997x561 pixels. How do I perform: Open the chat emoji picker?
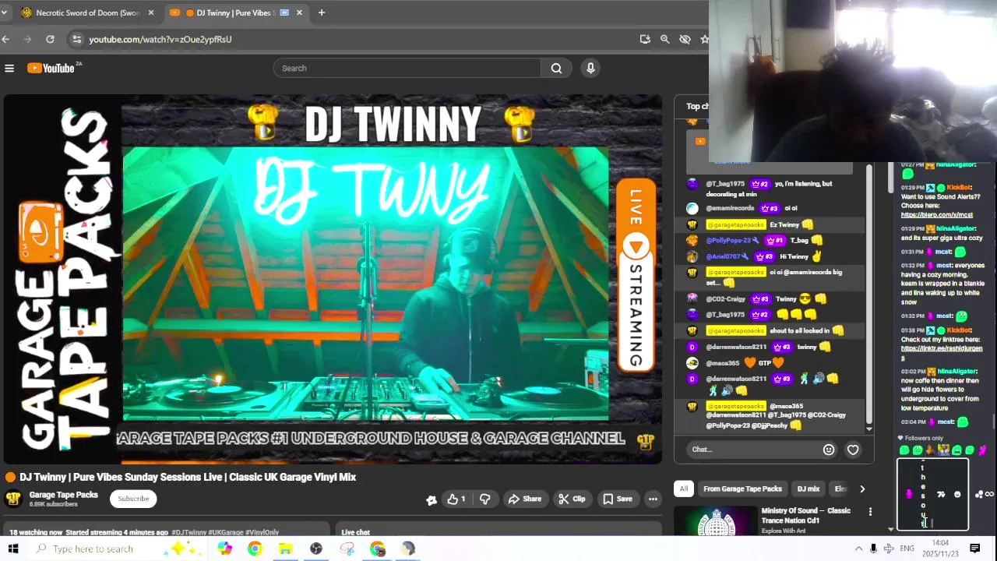829,450
